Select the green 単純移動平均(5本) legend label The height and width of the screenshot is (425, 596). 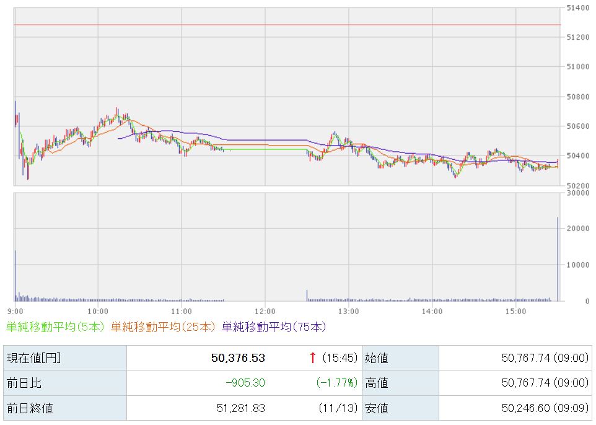[55, 326]
